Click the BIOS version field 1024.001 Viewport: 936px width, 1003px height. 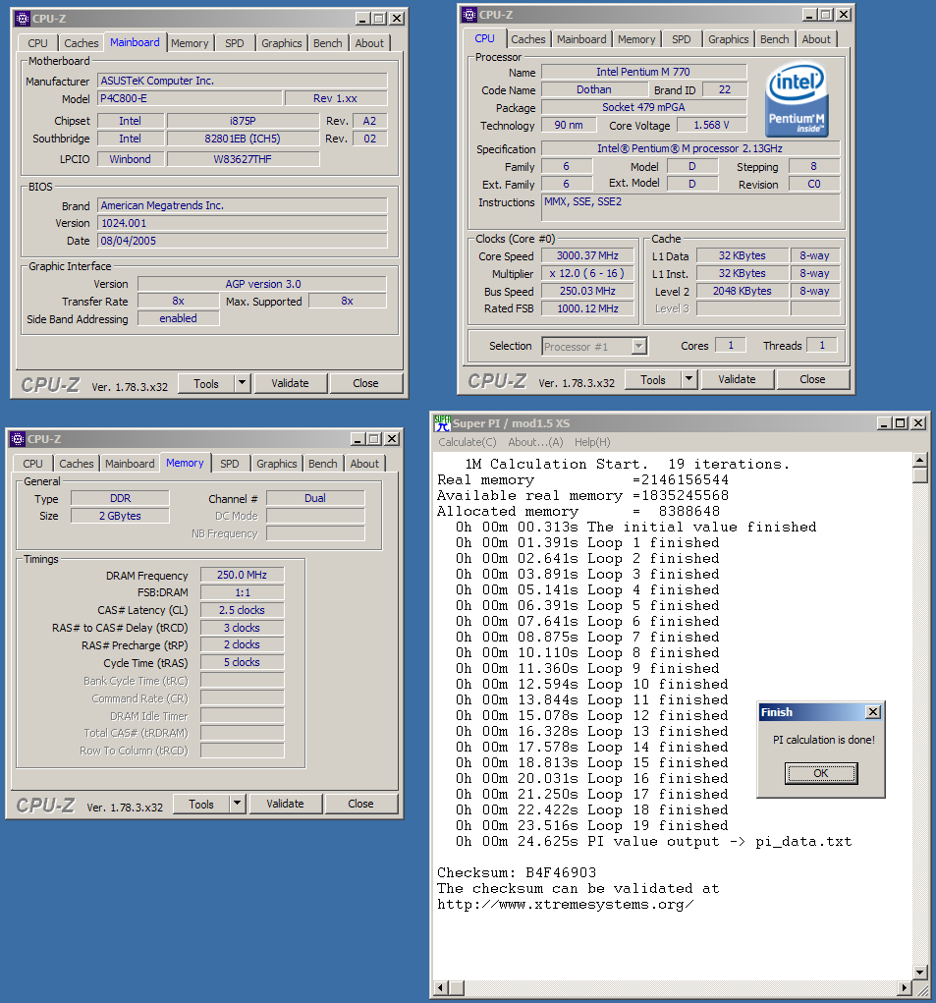[243, 223]
